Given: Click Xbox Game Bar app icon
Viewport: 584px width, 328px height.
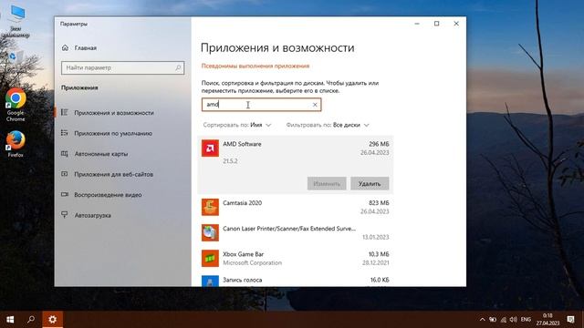Looking at the screenshot, I should click(210, 259).
